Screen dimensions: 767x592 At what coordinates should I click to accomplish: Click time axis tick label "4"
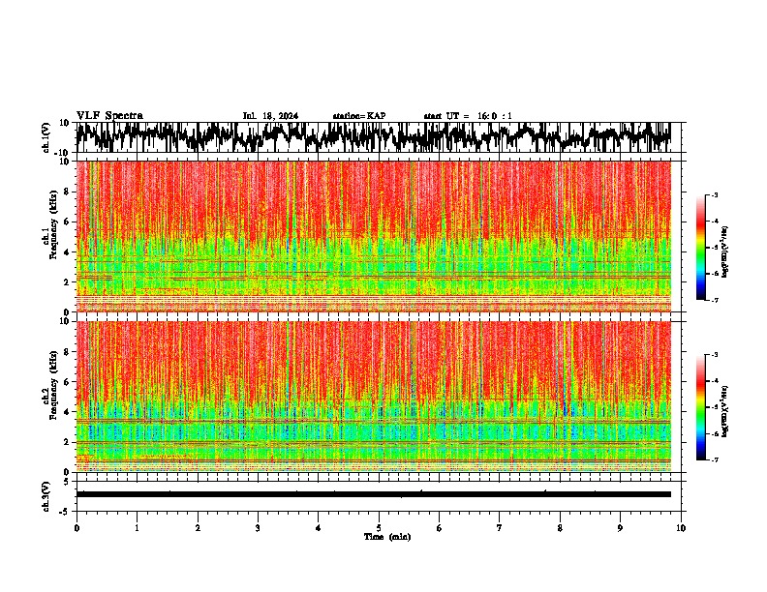click(319, 528)
